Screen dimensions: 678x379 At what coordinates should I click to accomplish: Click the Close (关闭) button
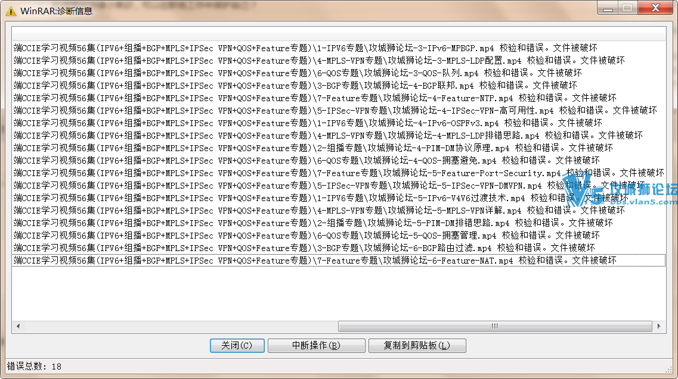(237, 345)
